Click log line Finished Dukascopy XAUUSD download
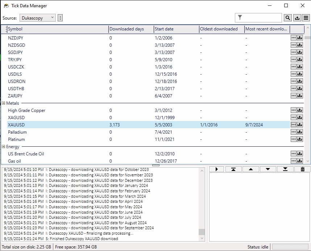311x251 pixels. click(61, 239)
